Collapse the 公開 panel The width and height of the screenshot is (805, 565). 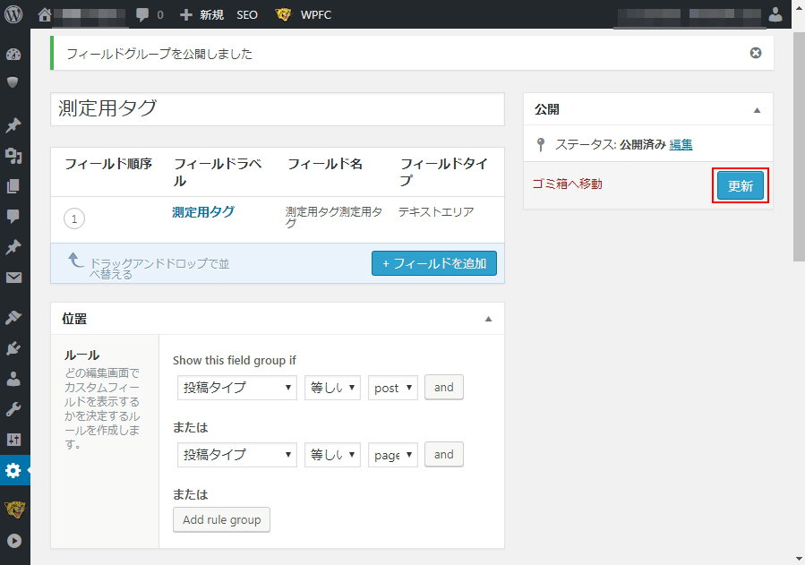[x=757, y=110]
